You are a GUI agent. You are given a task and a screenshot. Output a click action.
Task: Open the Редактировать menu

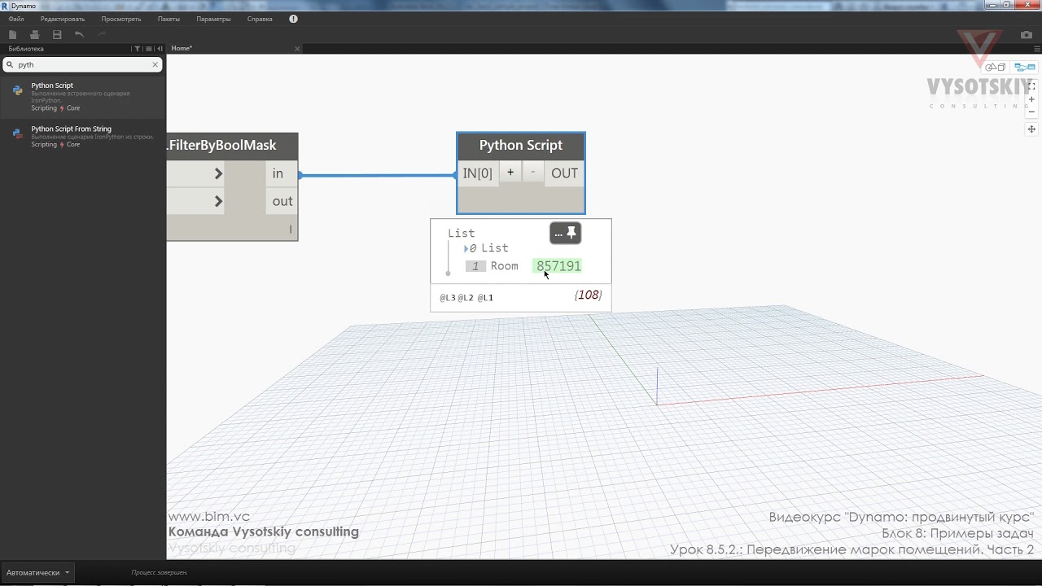pyautogui.click(x=63, y=19)
